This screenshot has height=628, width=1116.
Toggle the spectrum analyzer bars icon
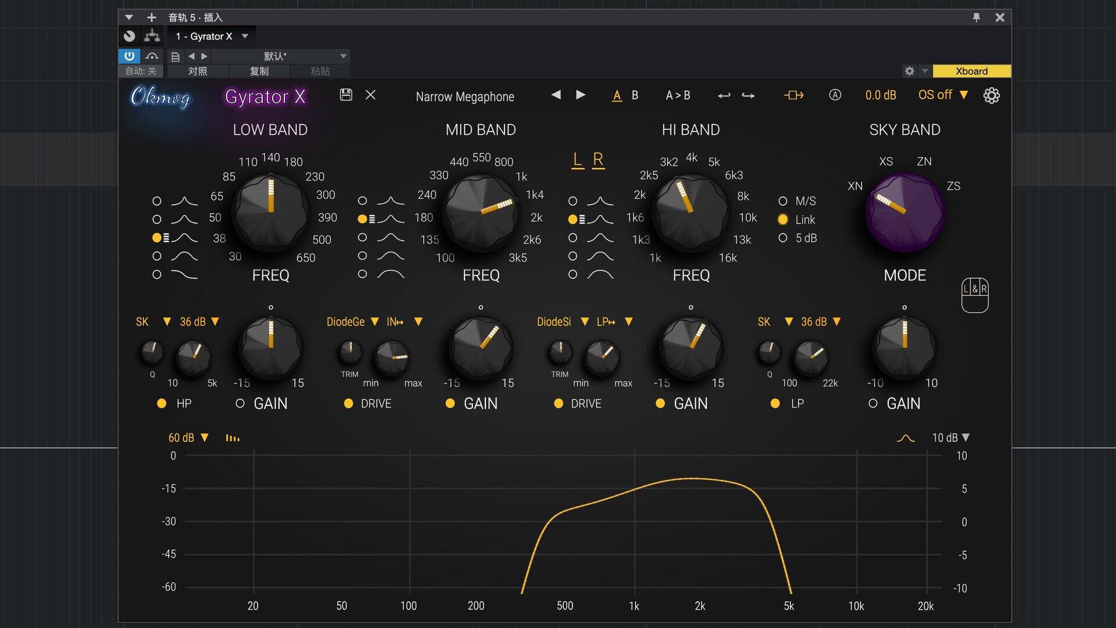[x=233, y=438]
